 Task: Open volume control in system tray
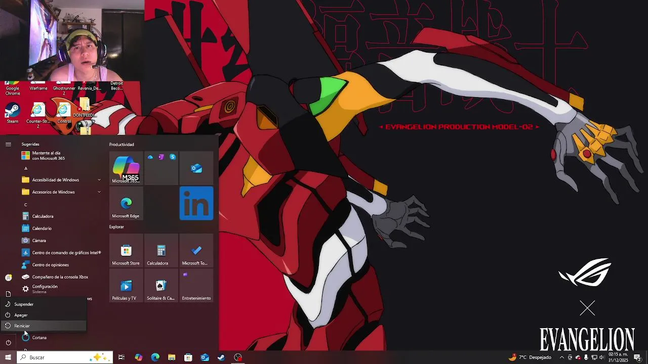pyautogui.click(x=601, y=357)
